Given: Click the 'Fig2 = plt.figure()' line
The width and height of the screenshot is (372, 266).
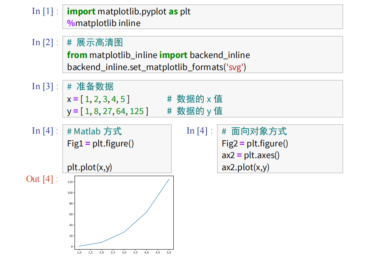Looking at the screenshot, I should click(x=255, y=144).
